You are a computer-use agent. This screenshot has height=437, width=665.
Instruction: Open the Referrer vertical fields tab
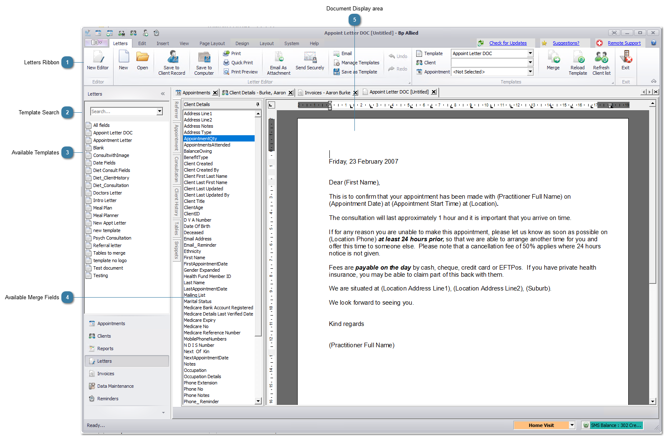coord(176,110)
